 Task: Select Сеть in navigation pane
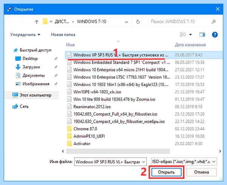[x=24, y=107]
